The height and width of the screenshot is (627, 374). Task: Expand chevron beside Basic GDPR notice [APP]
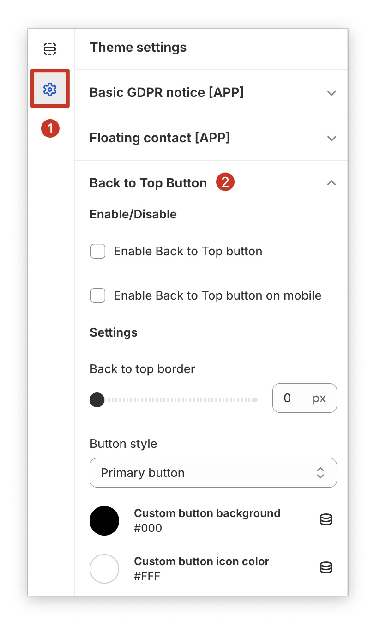click(331, 93)
